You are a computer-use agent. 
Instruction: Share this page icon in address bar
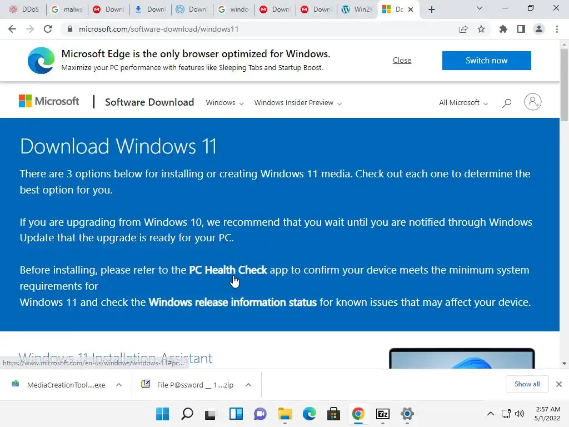[463, 29]
